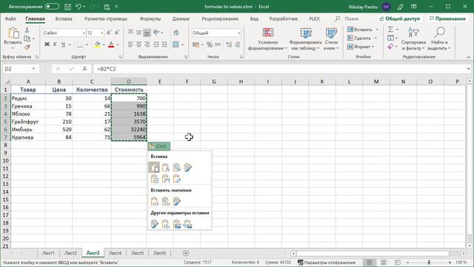
Task: Switch to the Формулы ribbon tab
Action: pos(150,19)
